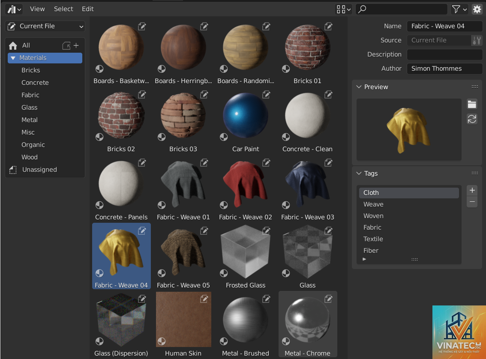The image size is (486, 359).
Task: Load custom preview via folder icon
Action: pos(472,105)
